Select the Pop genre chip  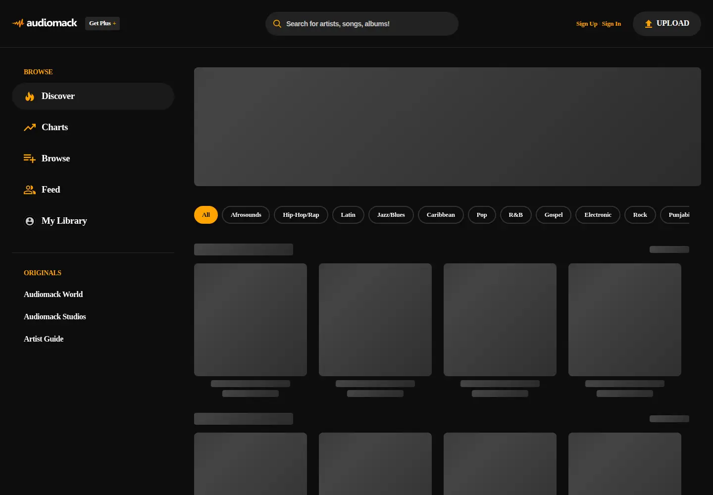click(482, 215)
